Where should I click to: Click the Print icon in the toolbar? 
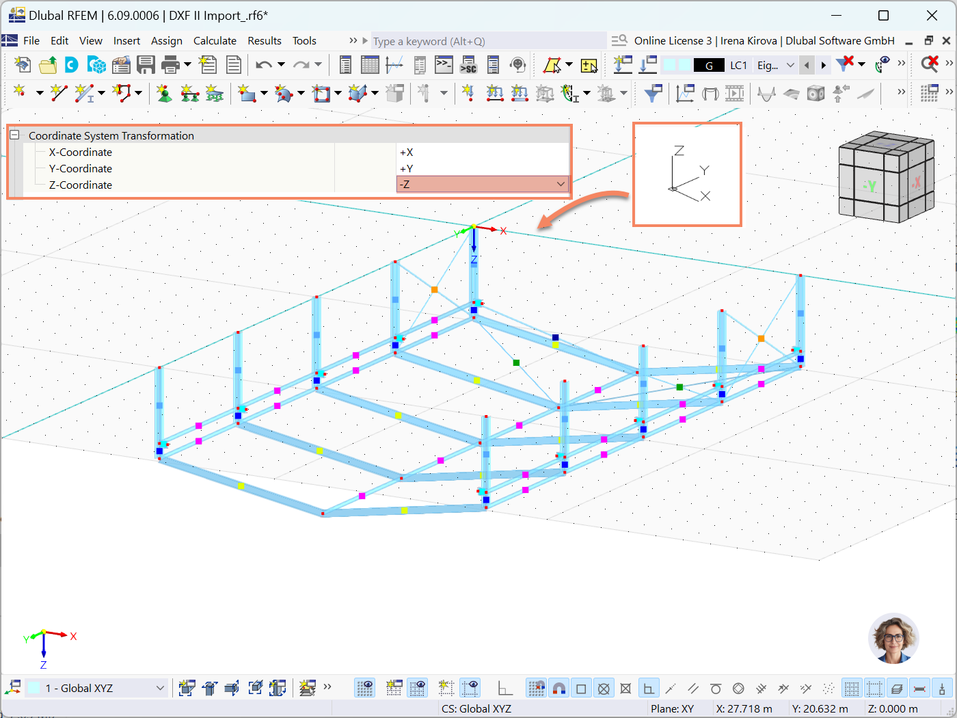170,64
